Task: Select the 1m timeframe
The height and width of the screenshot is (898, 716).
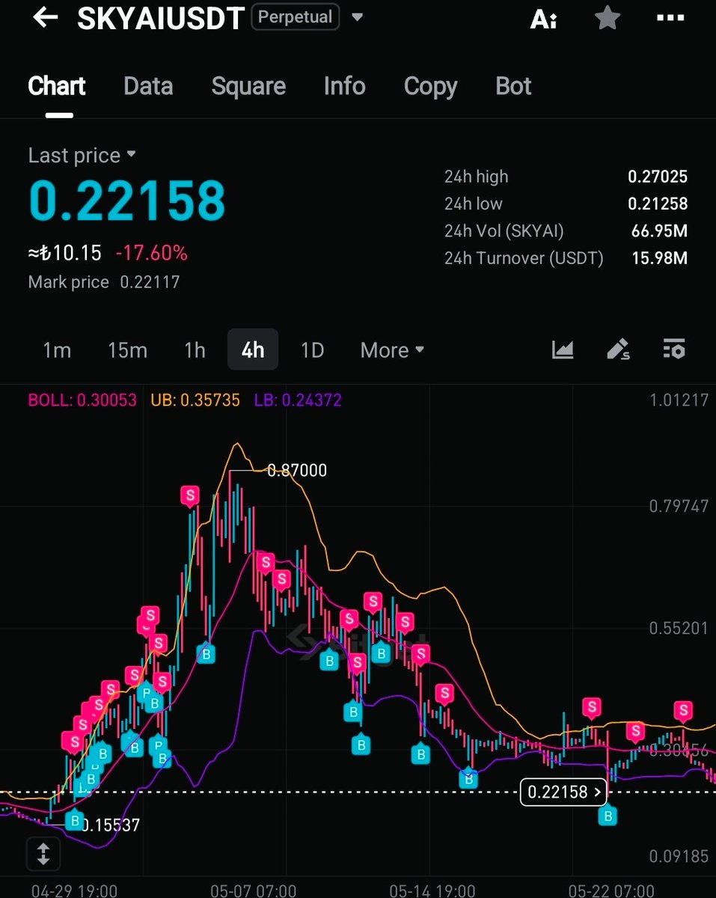Action: point(57,350)
